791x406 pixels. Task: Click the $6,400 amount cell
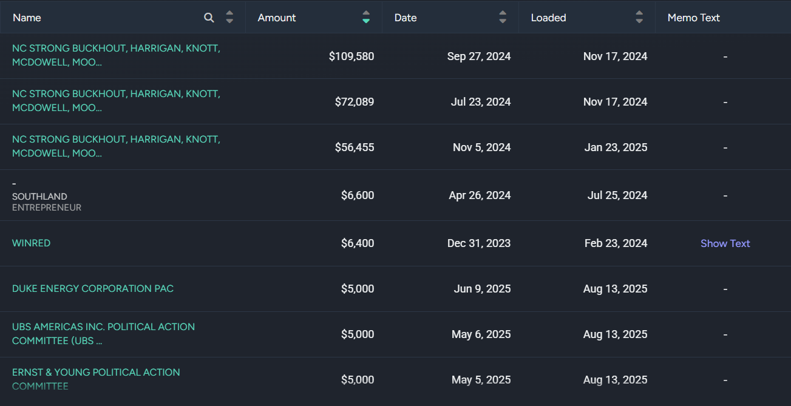click(x=358, y=243)
